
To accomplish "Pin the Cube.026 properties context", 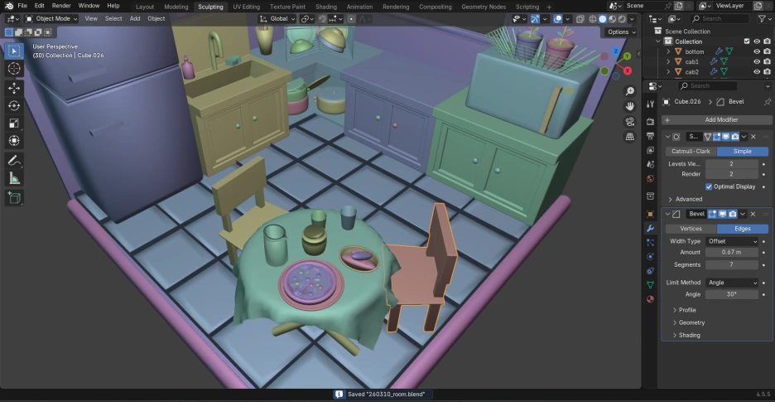I will (767, 101).
